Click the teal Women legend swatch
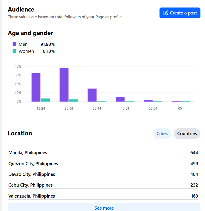 pyautogui.click(x=14, y=51)
